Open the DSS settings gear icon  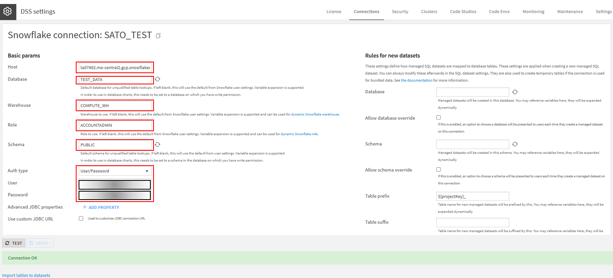[x=8, y=11]
